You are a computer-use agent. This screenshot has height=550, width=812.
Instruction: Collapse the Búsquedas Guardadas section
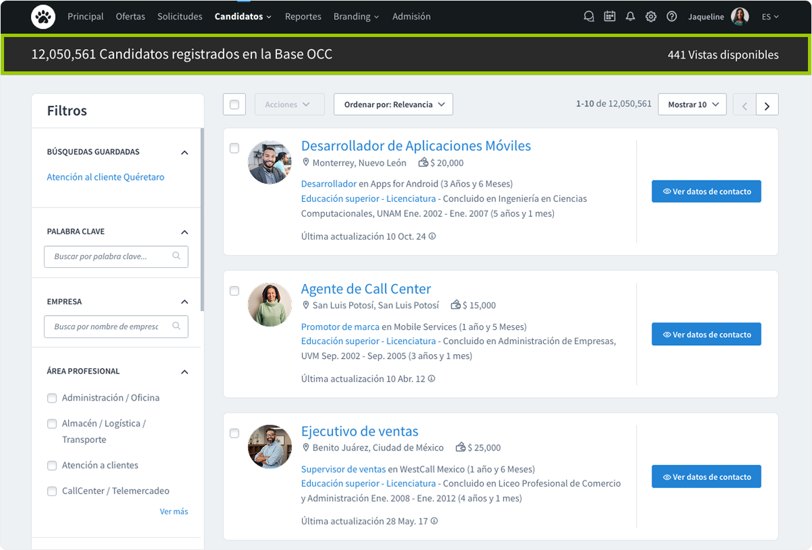[x=185, y=153]
